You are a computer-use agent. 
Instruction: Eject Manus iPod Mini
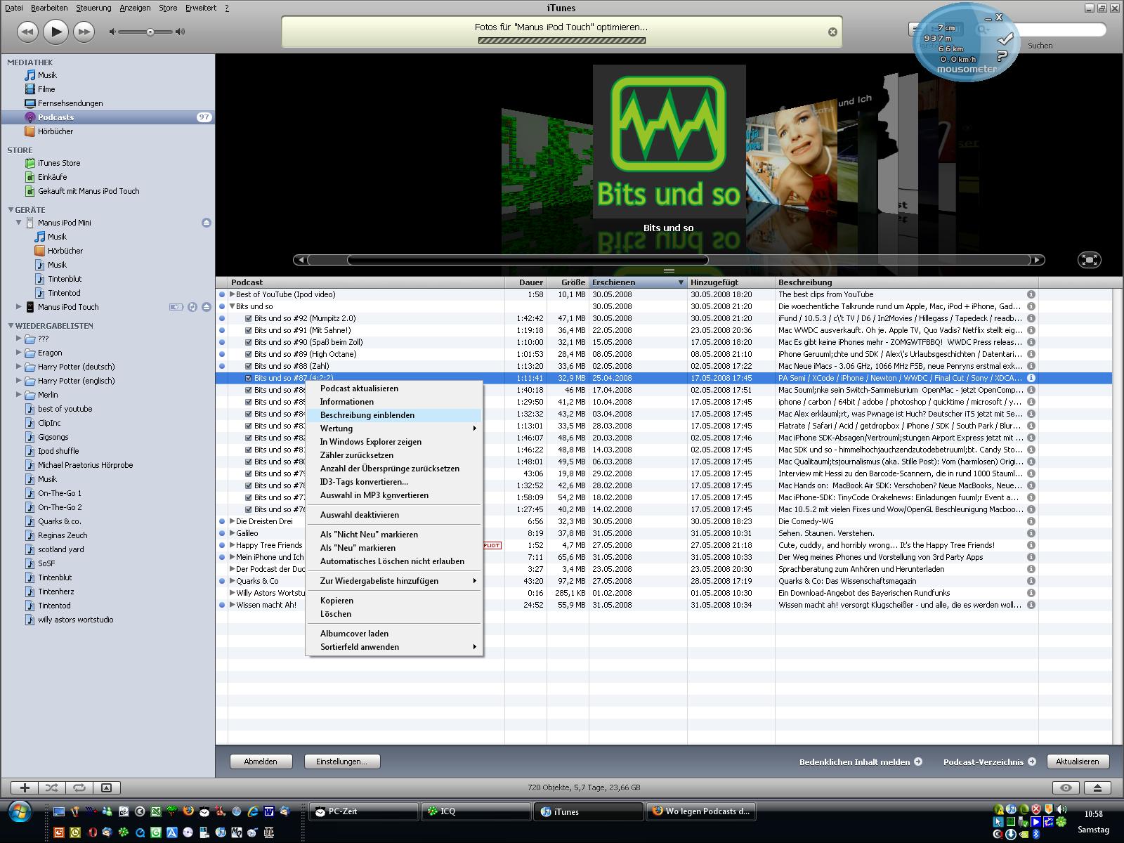click(207, 223)
